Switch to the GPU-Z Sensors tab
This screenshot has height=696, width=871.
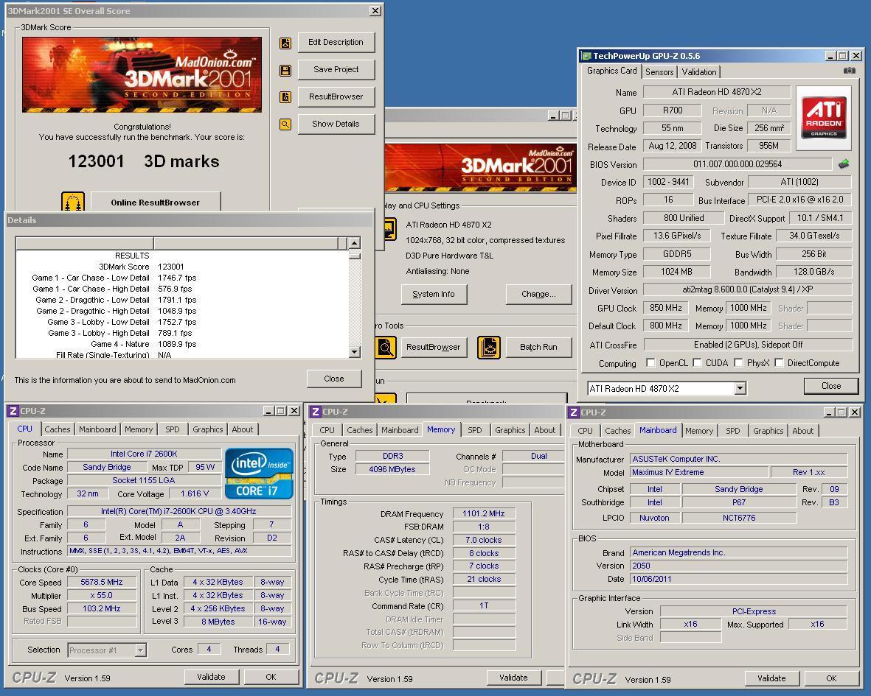click(x=659, y=72)
